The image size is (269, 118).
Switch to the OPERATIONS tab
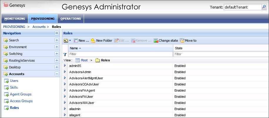pos(71,19)
